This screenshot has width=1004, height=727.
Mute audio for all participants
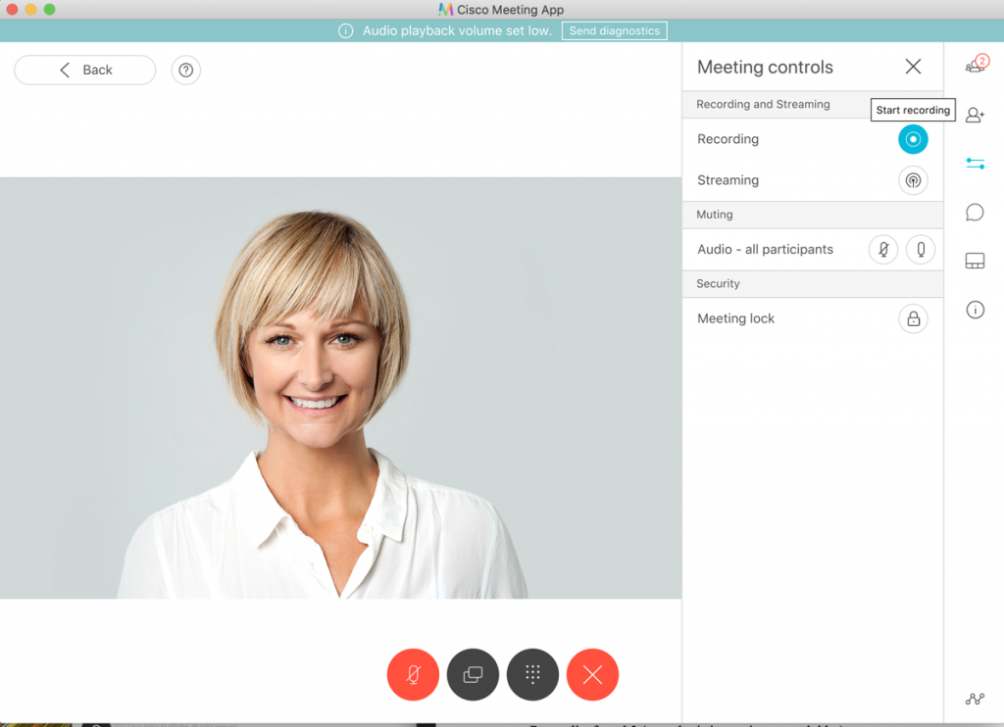point(882,249)
